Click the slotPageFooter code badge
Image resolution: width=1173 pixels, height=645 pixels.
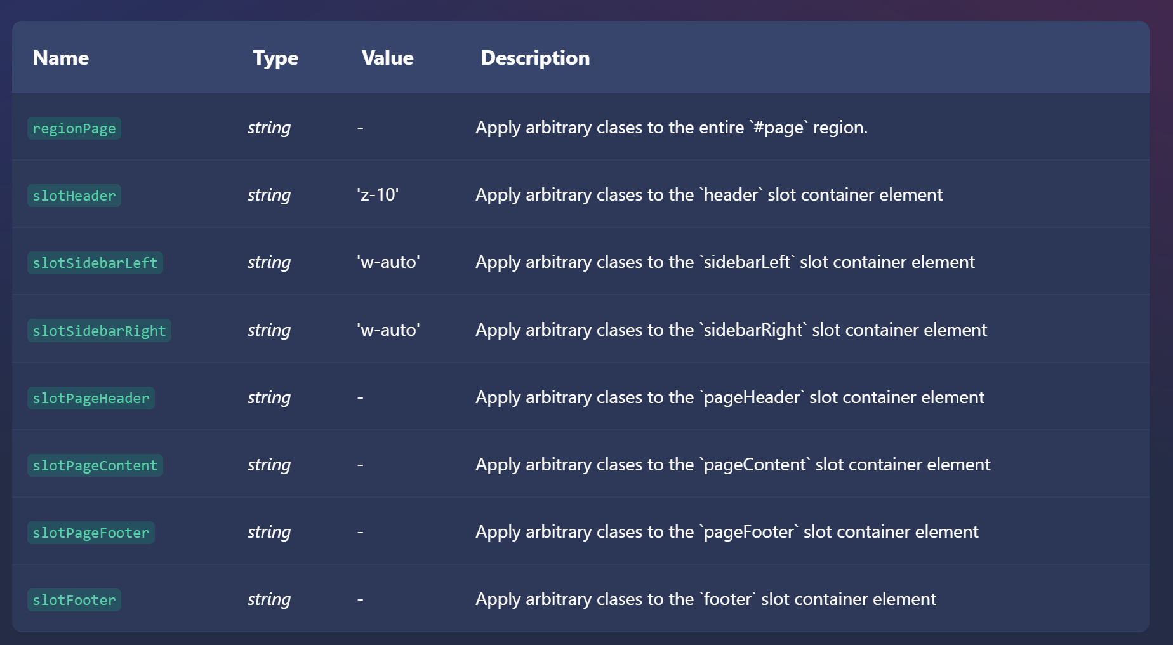click(x=91, y=533)
